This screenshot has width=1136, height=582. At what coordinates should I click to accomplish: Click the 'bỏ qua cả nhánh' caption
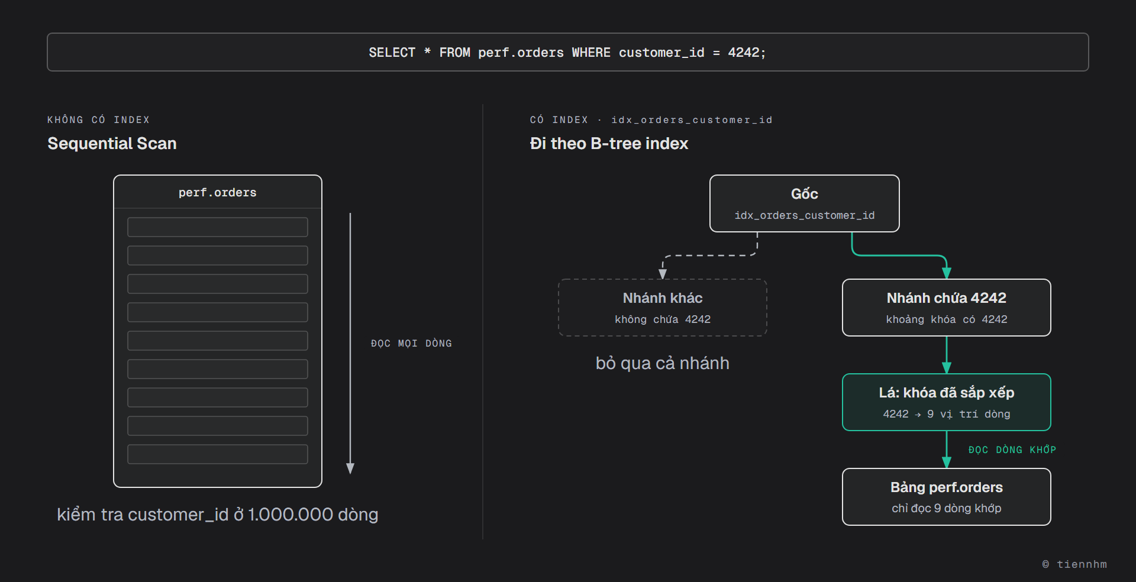click(x=663, y=363)
